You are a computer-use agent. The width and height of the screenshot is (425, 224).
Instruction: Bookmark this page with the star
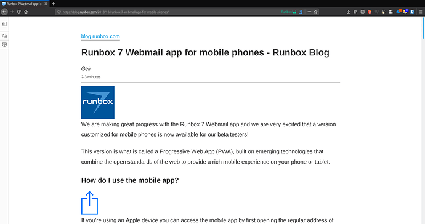point(315,12)
